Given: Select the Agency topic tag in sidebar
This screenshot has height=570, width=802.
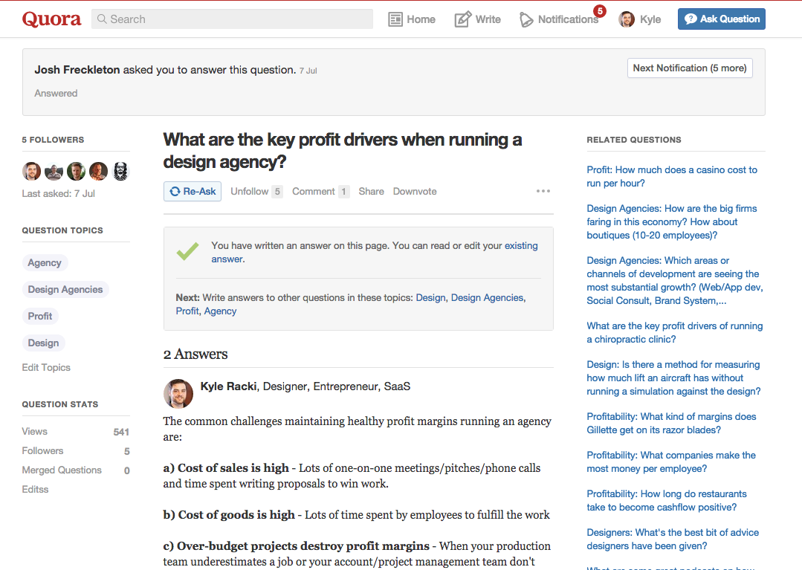Looking at the screenshot, I should point(45,263).
